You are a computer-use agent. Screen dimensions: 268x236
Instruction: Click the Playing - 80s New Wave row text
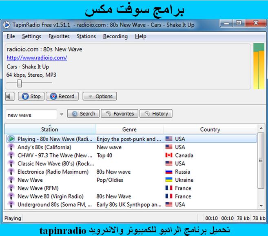pyautogui.click(x=55, y=139)
